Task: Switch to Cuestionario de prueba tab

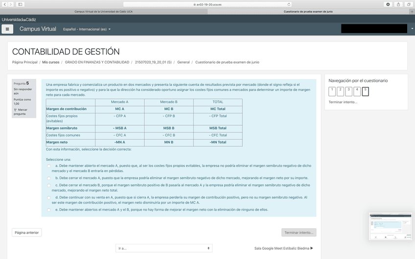Action: click(x=308, y=11)
